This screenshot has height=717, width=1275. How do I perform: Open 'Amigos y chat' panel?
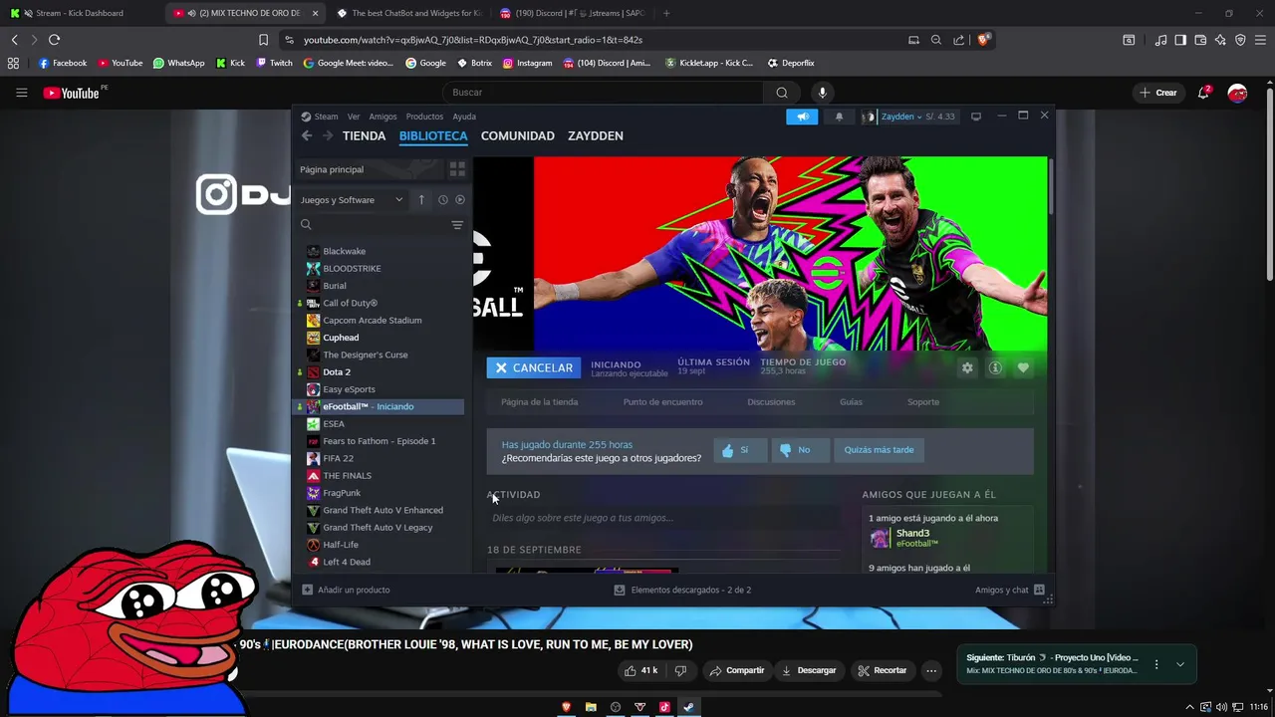(x=1009, y=590)
